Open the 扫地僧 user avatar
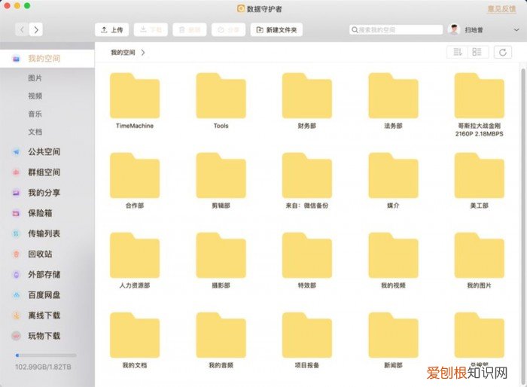The height and width of the screenshot is (387, 527). (x=454, y=29)
